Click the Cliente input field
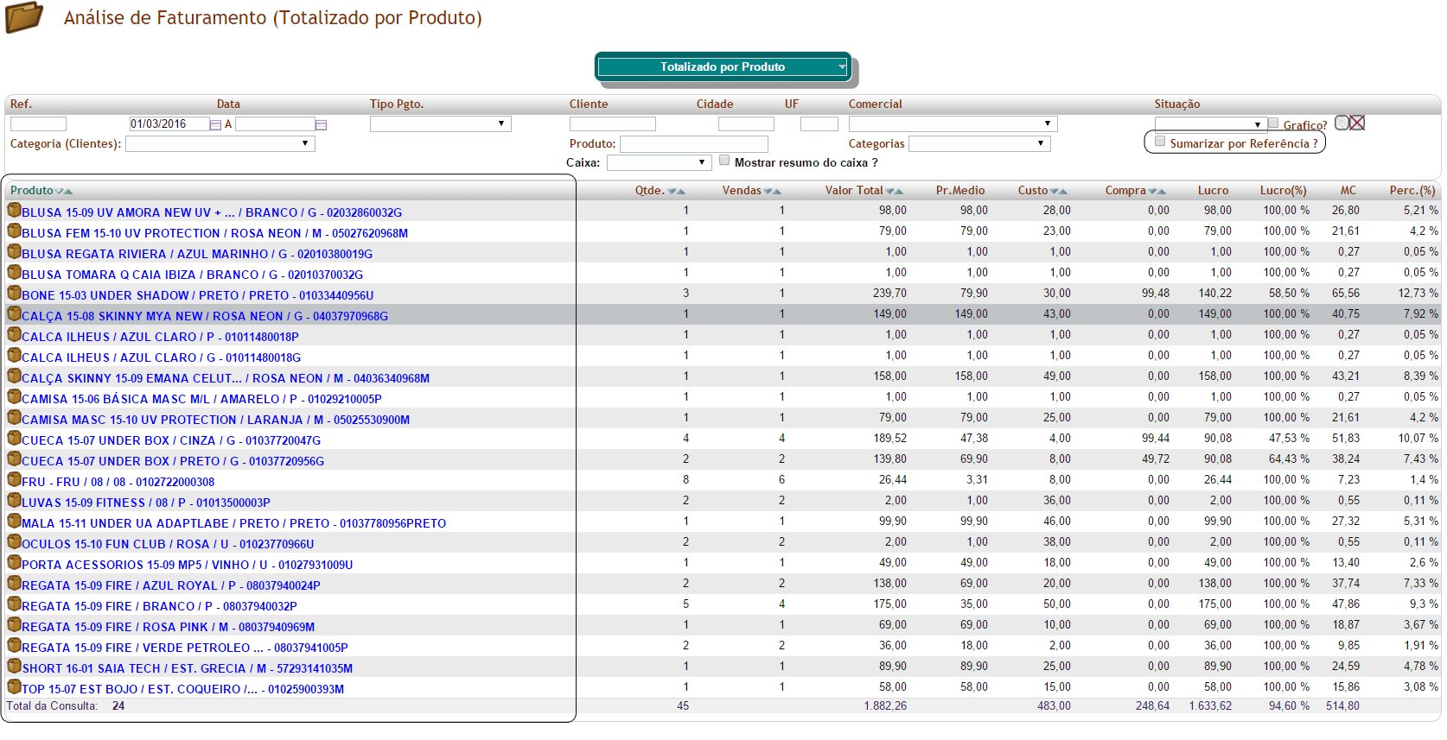Screen dimensions: 1447x740 point(612,124)
